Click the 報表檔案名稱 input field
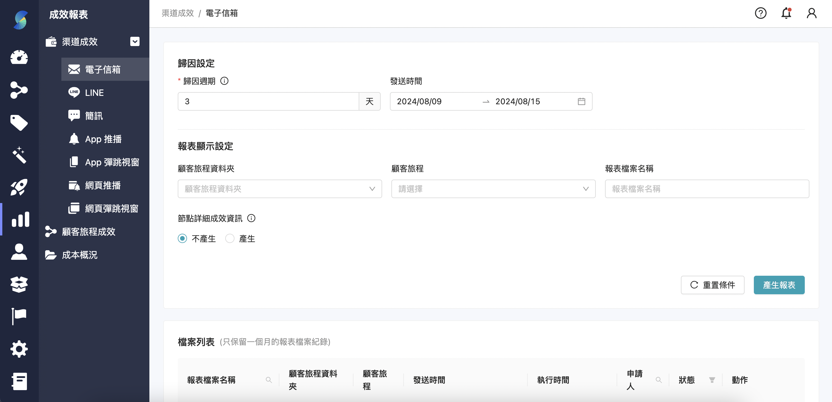 [x=707, y=189]
